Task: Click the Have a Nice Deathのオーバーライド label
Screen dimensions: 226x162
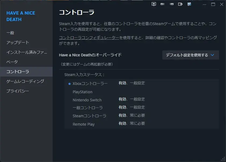Action: coord(90,55)
